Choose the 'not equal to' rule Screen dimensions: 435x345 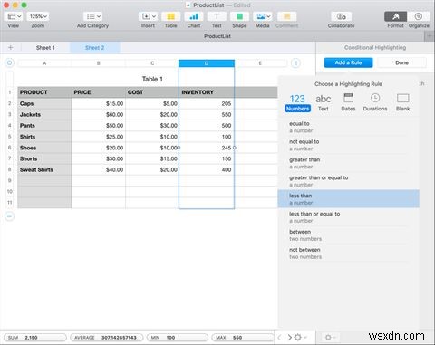point(349,145)
